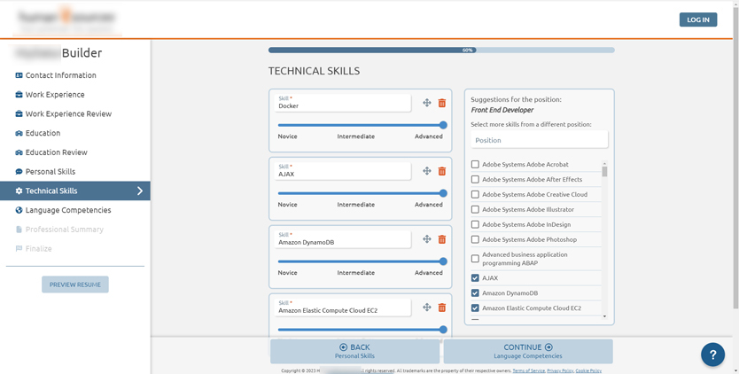Enable Adobe Systems Adobe Illustrator checkbox
Viewport: 739px width, 374px height.
coord(475,209)
